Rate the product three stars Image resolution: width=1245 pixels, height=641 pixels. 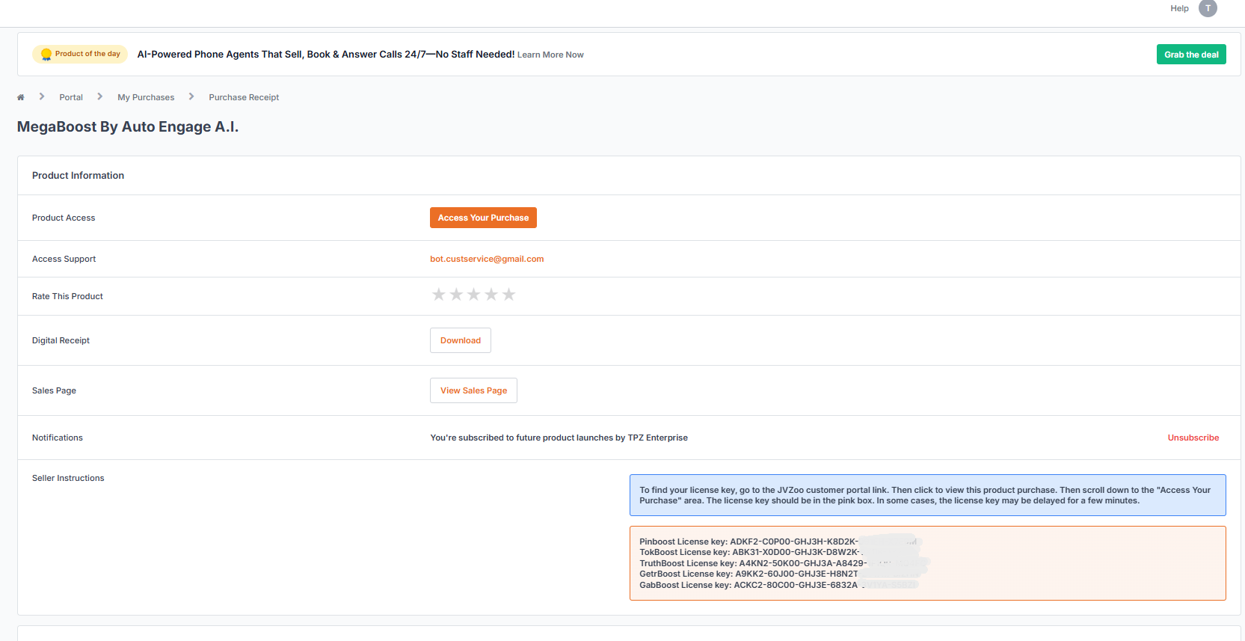tap(473, 295)
